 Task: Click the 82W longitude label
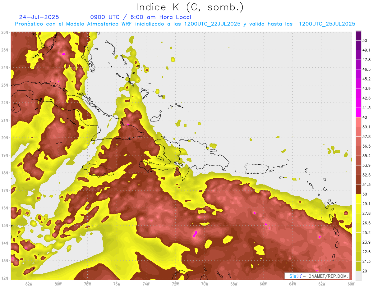pos(29,284)
